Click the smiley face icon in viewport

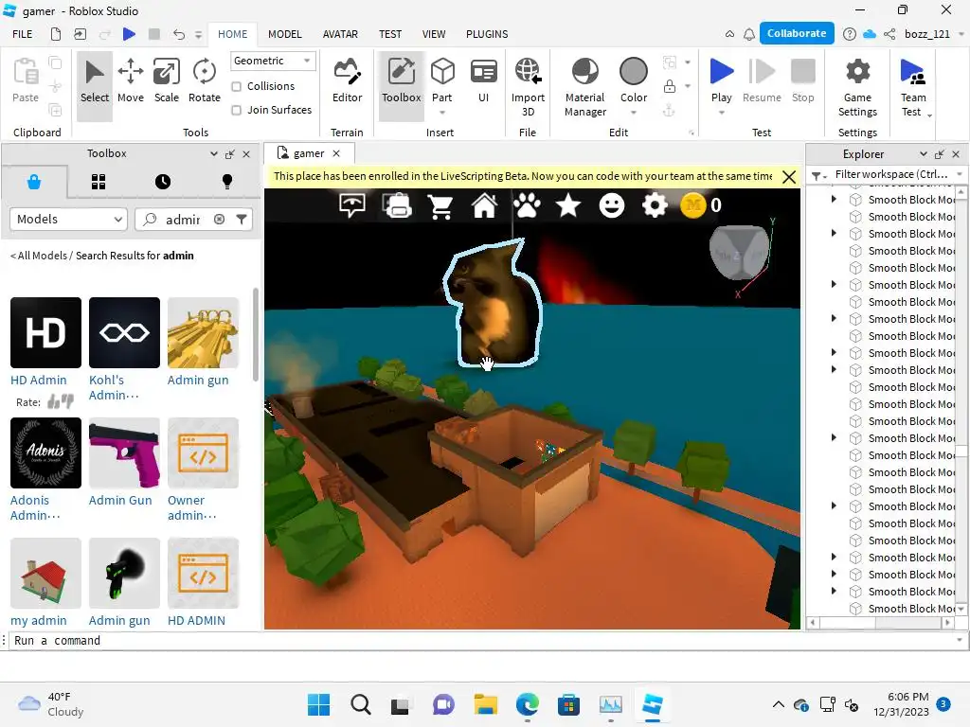click(612, 205)
